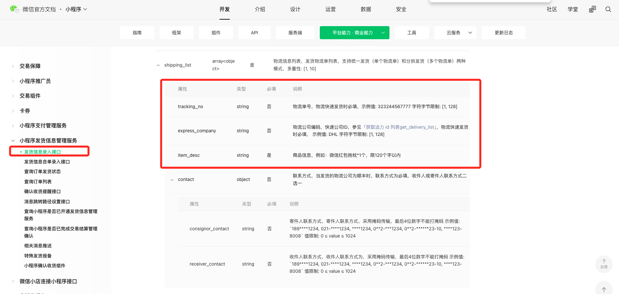The image size is (619, 294).
Task: Expand the 小程序支付管理服务 section
Action: pos(13,126)
